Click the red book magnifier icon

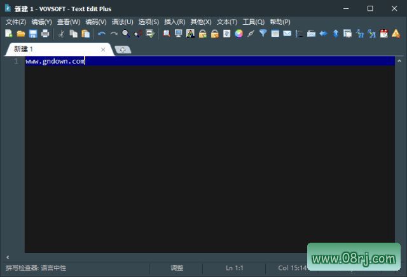[167, 34]
